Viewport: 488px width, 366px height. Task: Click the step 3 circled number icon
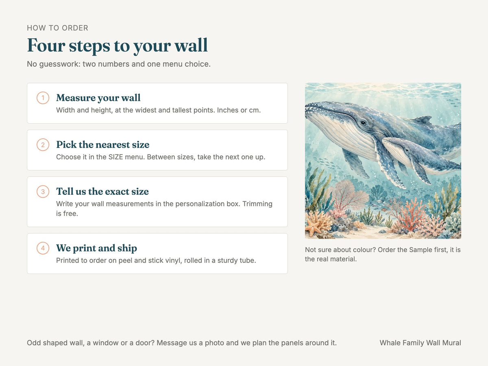coord(43,192)
